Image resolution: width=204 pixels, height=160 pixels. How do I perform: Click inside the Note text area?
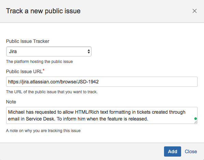pyautogui.click(x=102, y=115)
